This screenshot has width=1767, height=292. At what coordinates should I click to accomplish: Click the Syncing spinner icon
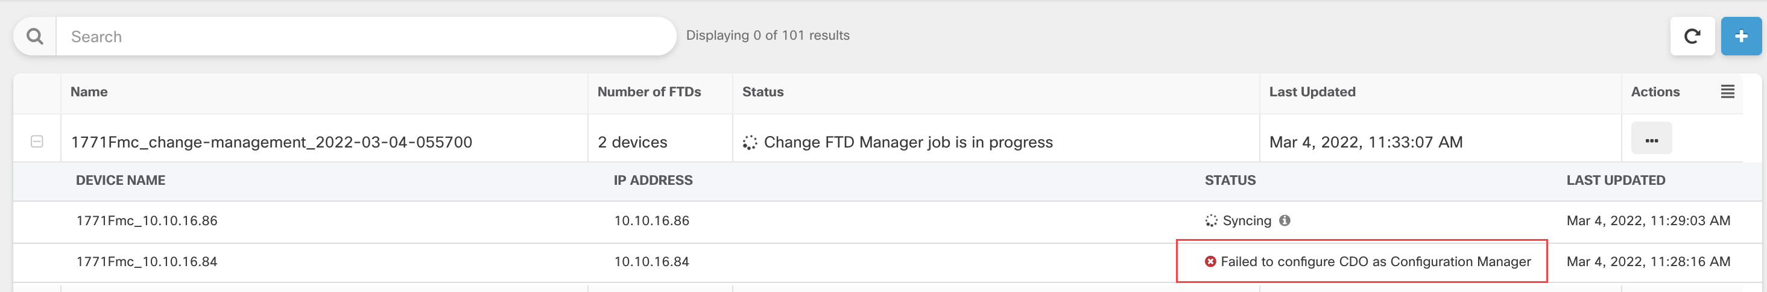[1212, 221]
